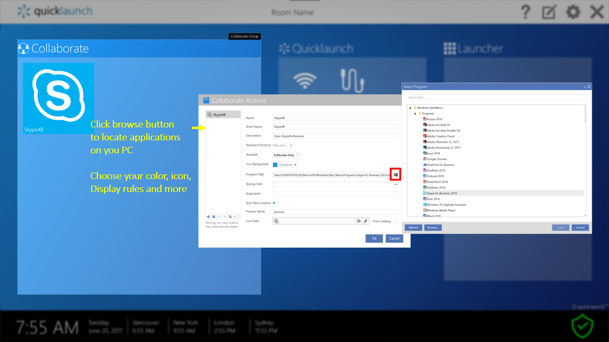This screenshot has height=342, width=609.
Task: Click Cancel in Collaborate Actions dialog
Action: pyautogui.click(x=394, y=238)
